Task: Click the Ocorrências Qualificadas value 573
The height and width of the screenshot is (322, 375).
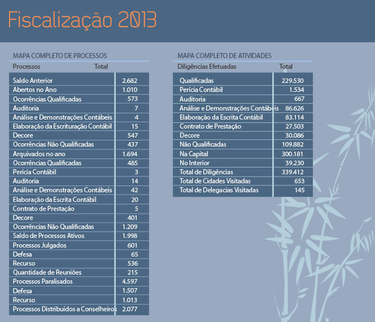Action: 133,99
